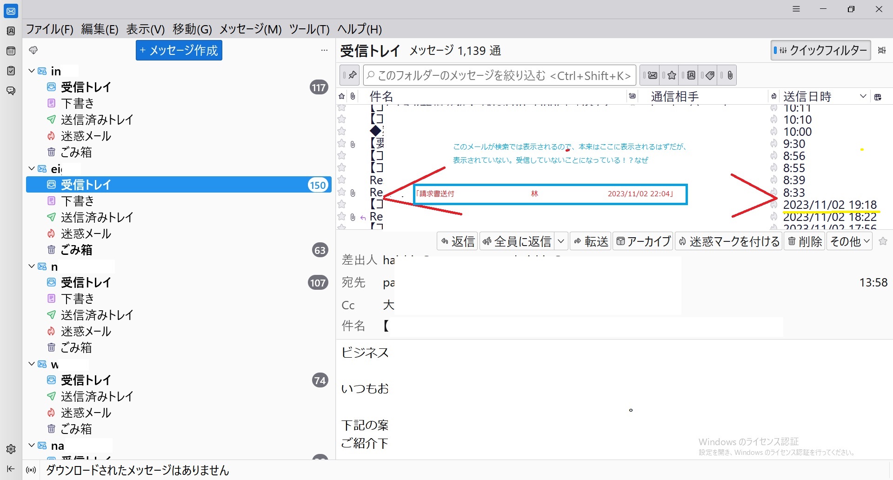Viewport: 893px width, 480px height.
Task: Click the three-dot folder pane options button
Action: [x=324, y=50]
